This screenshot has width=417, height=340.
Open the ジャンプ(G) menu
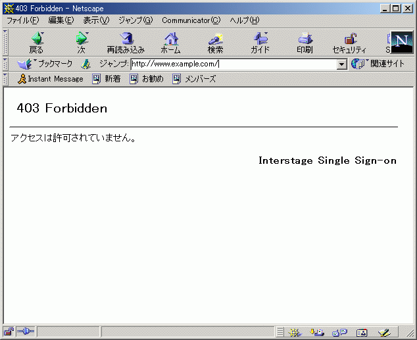pos(135,20)
